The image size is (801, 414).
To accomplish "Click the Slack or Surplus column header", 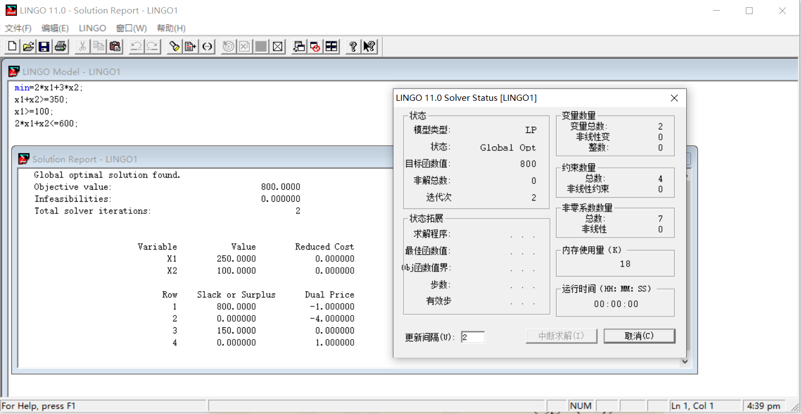I will [x=236, y=295].
